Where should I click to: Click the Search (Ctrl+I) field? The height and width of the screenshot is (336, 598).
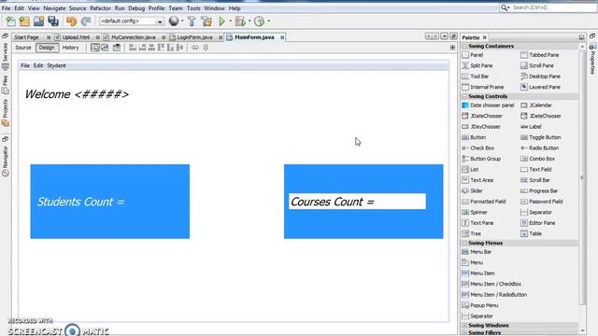(548, 7)
